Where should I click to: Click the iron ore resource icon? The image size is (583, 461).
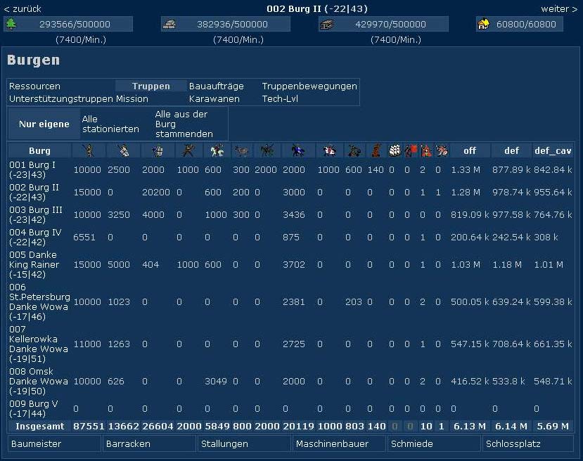point(327,24)
